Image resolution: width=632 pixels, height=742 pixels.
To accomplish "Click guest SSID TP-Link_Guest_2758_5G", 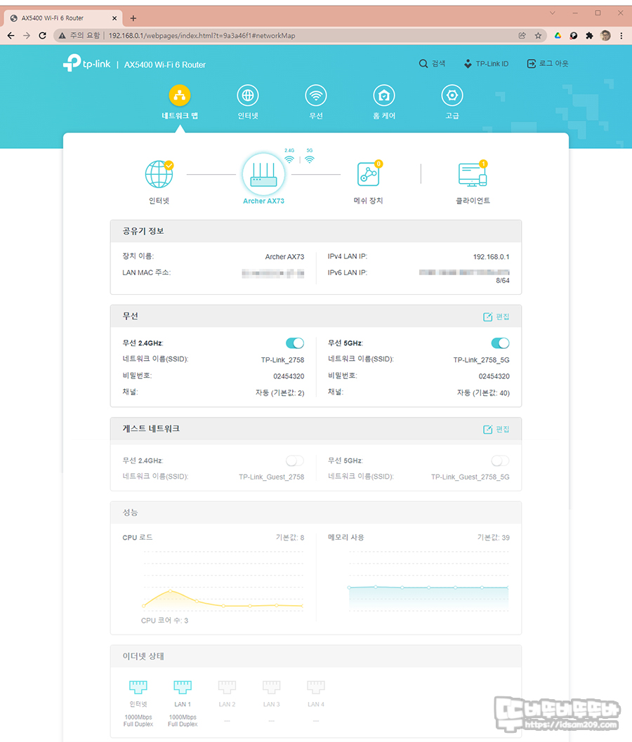I will (x=470, y=477).
